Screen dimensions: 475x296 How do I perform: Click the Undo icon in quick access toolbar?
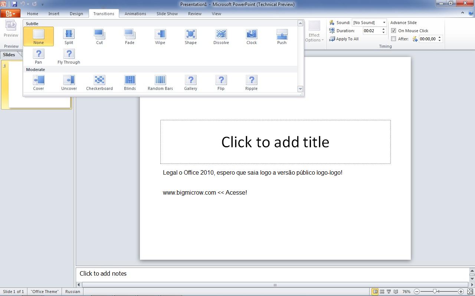[x=22, y=4]
